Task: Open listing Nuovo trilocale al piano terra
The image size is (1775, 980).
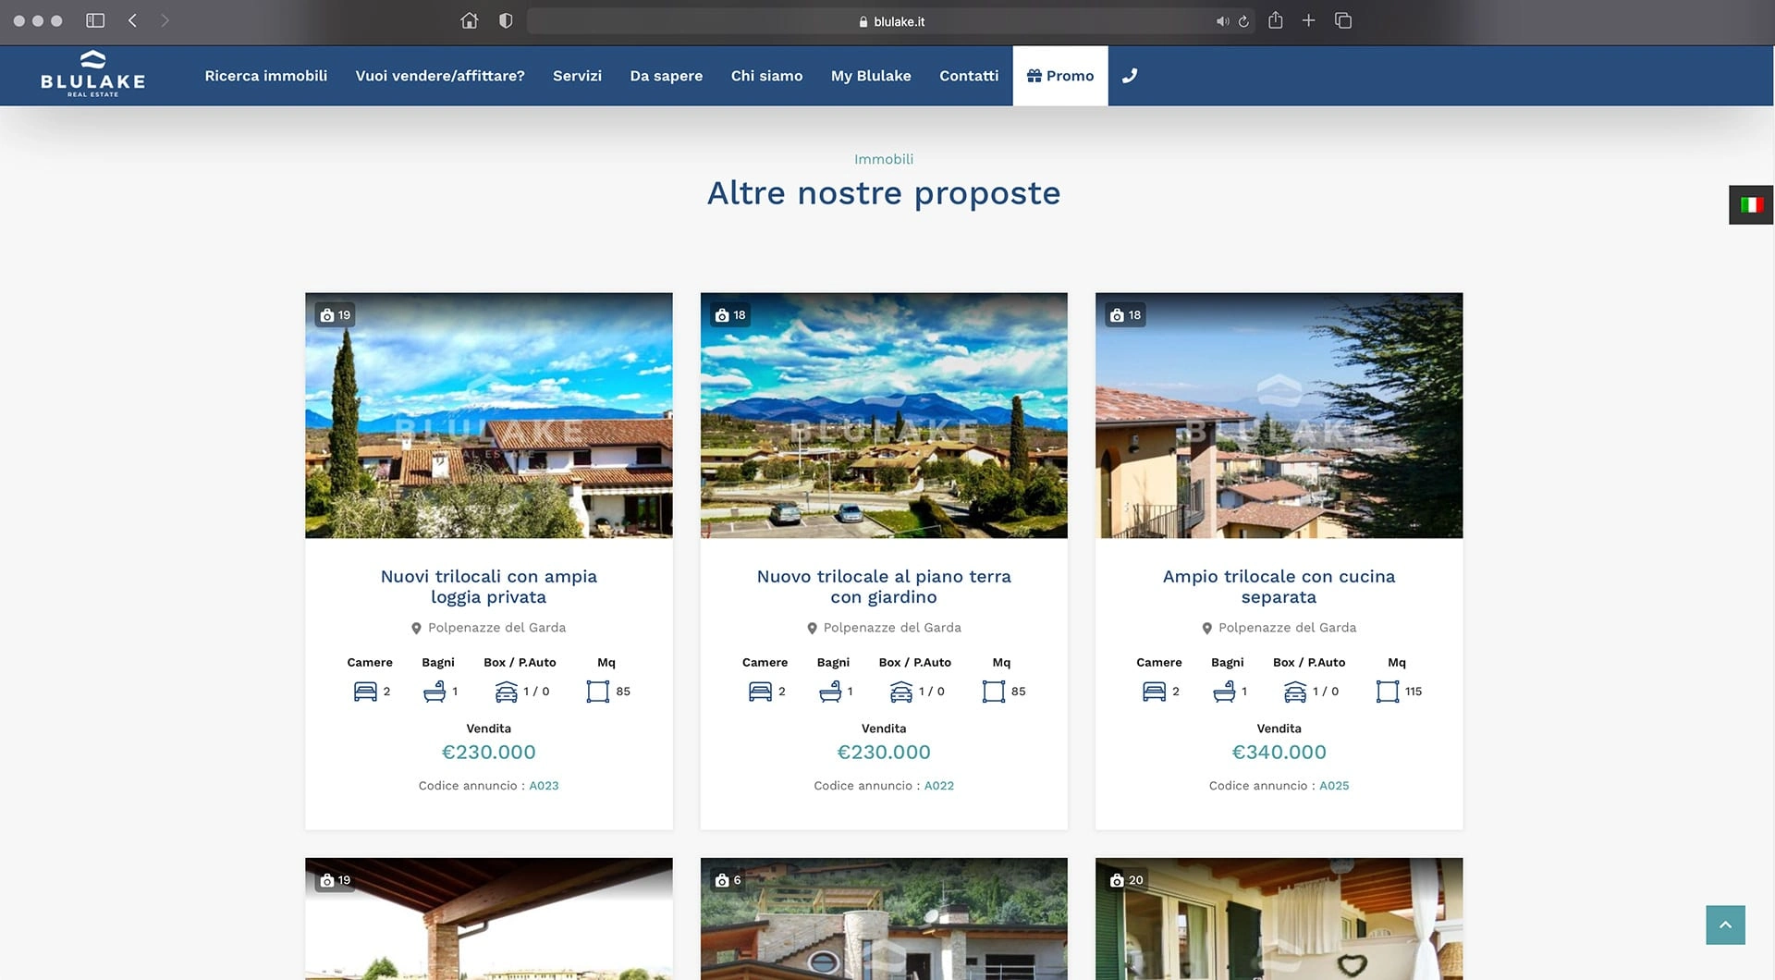Action: (884, 586)
